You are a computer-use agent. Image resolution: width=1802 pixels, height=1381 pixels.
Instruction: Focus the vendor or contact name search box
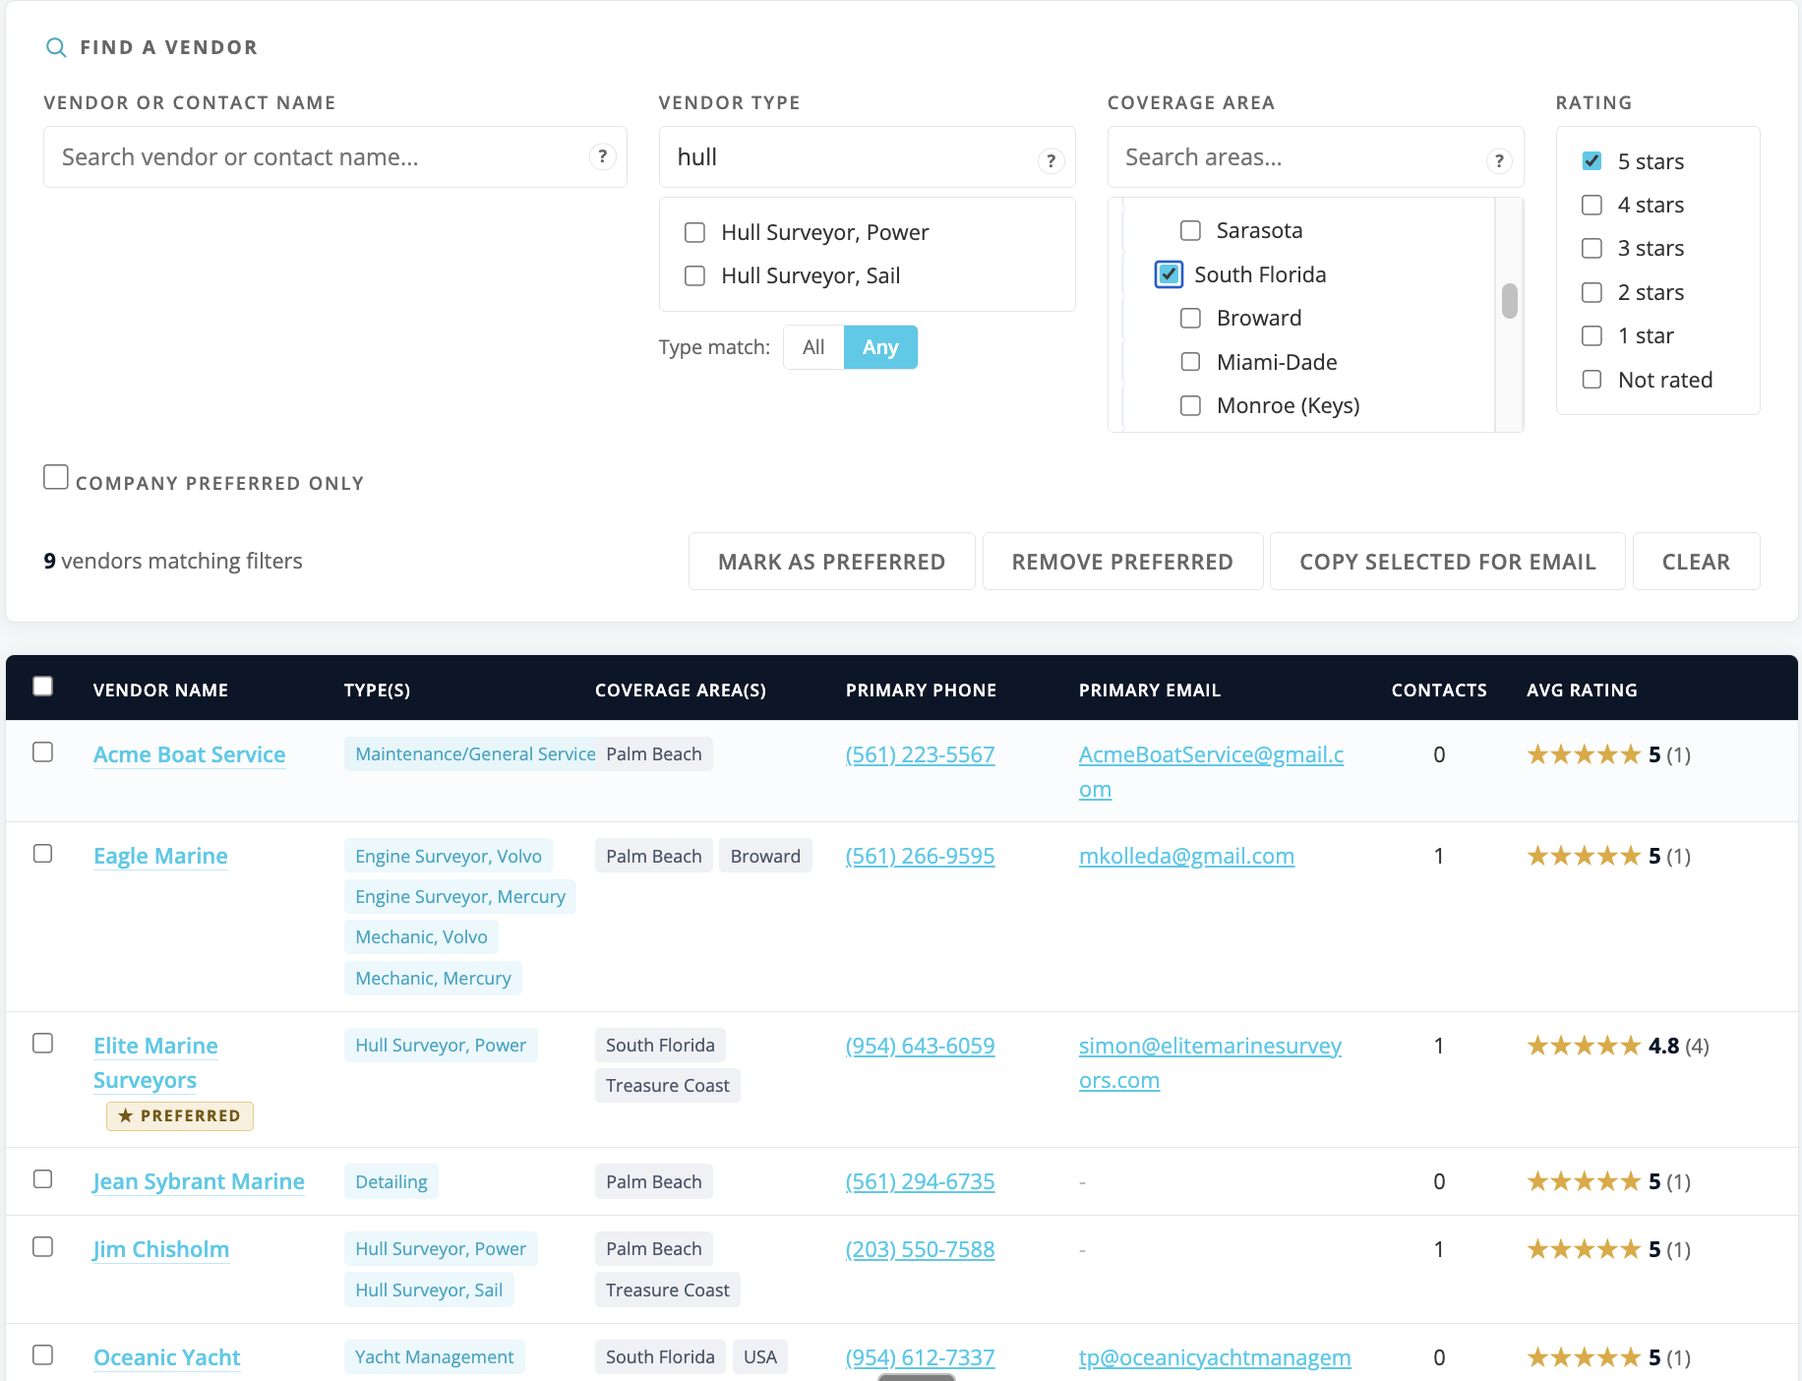[335, 157]
